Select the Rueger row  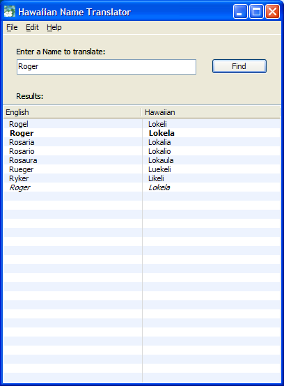(142, 169)
